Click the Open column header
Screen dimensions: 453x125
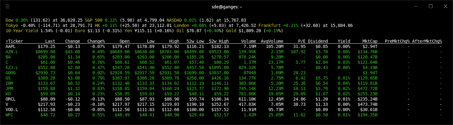point(125,41)
